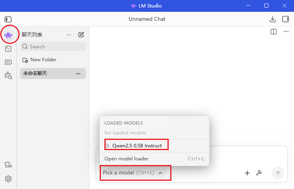This screenshot has width=294, height=189.
Task: Open options for the 未命名聊天 chat
Action: [x=78, y=73]
